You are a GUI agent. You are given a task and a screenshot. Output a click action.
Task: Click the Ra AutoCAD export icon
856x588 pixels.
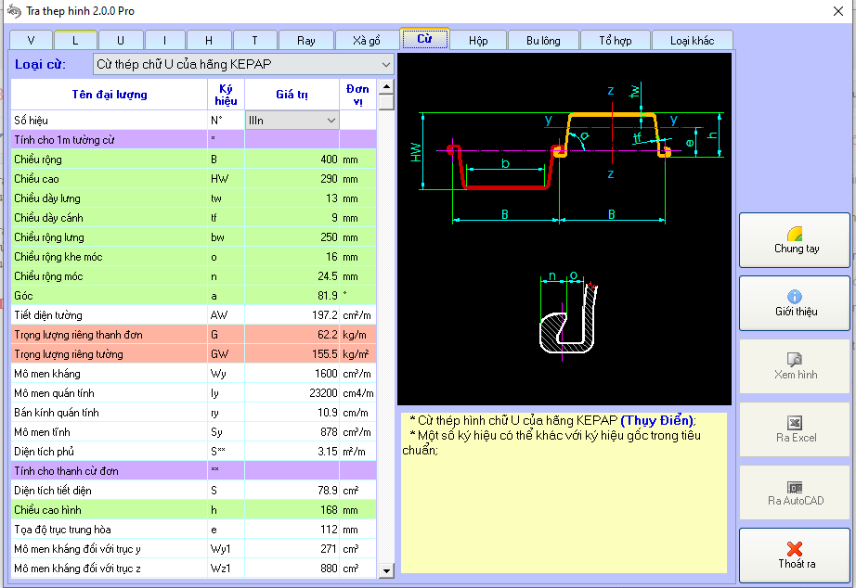(x=795, y=487)
